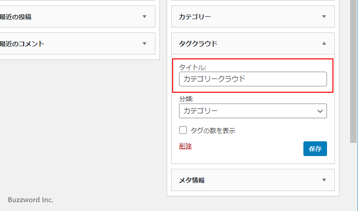
Task: Enable the タグの数を表示 checkbox
Action: tap(183, 131)
